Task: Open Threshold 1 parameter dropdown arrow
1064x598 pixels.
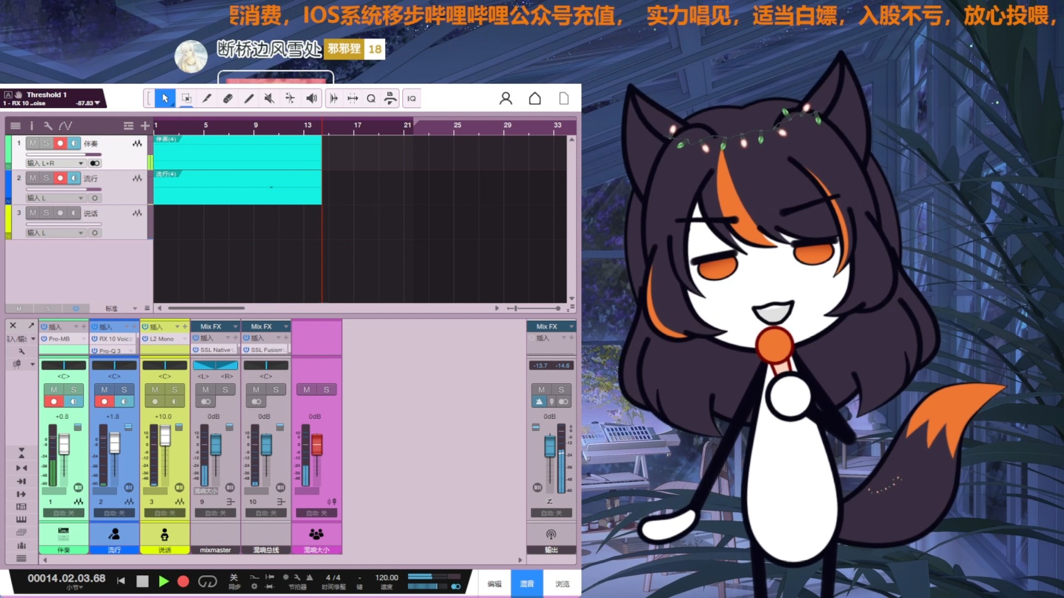Action: tap(98, 103)
